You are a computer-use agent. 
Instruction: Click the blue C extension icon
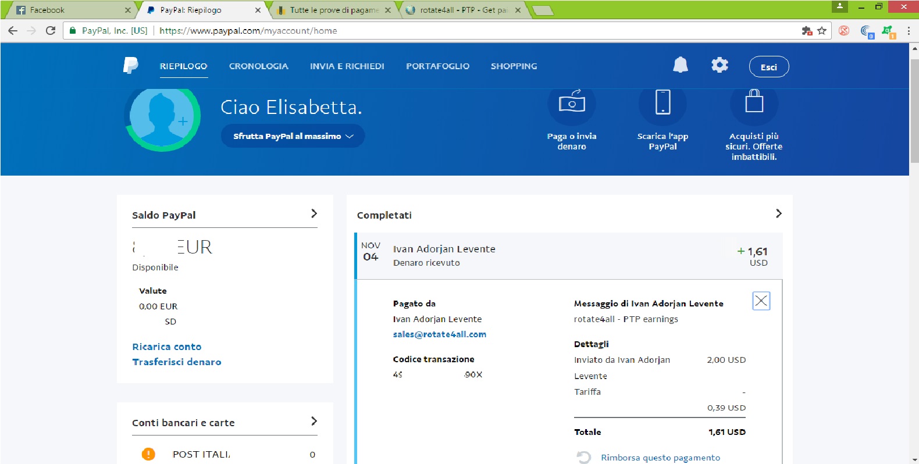click(x=867, y=31)
